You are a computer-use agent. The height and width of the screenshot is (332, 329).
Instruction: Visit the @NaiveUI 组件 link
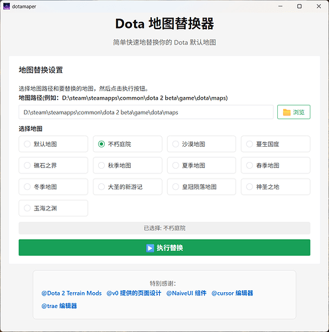186,293
